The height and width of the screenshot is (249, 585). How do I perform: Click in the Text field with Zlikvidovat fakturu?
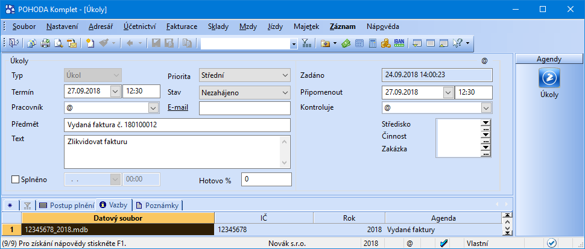[177, 152]
